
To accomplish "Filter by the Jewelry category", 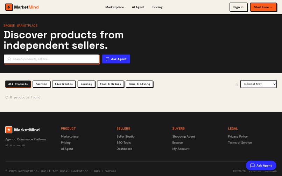I will (86, 84).
